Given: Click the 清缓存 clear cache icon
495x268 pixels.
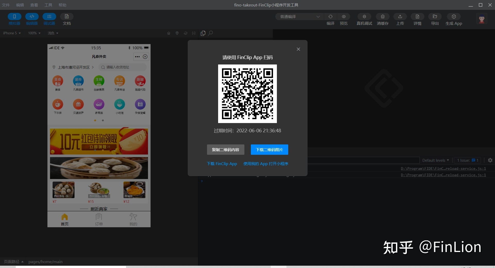Looking at the screenshot, I should 383,17.
